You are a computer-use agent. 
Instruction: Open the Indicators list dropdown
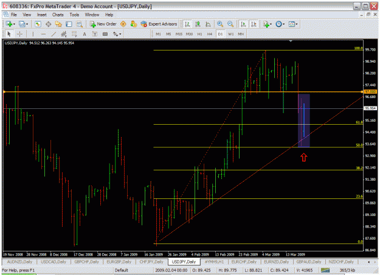click(x=271, y=24)
